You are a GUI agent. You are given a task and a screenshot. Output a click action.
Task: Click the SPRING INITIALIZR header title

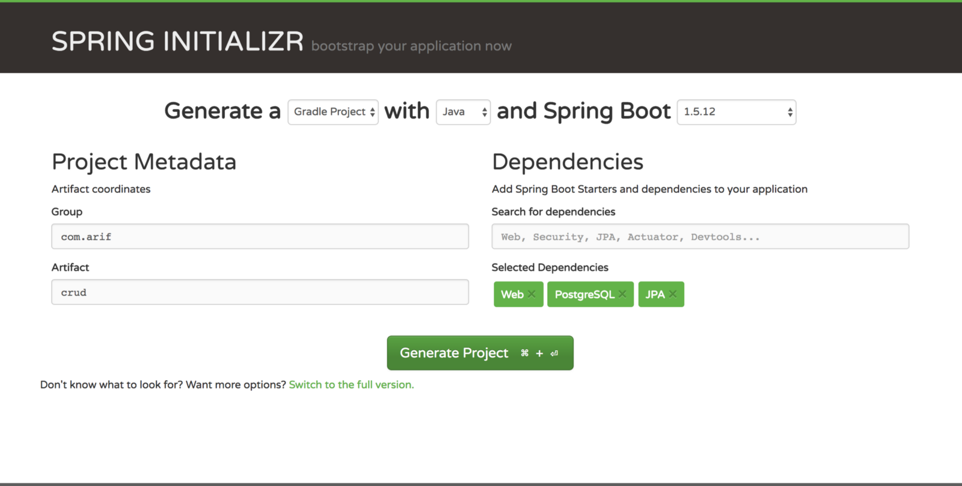point(177,42)
